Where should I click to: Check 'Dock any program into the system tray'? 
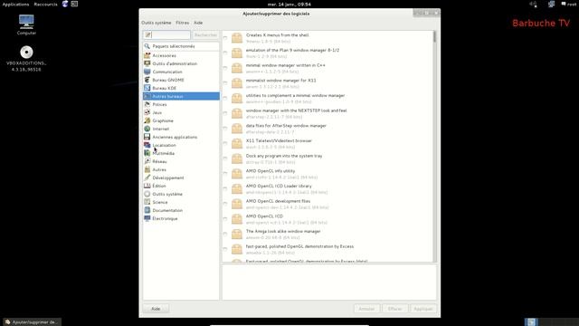click(225, 158)
